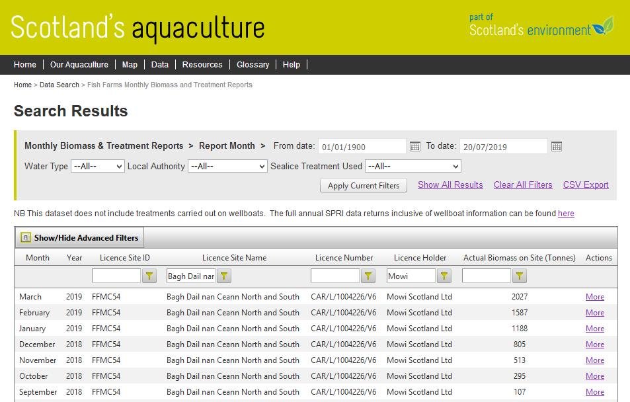
Task: Click filter icon for Licence Holder column
Action: [x=444, y=276]
